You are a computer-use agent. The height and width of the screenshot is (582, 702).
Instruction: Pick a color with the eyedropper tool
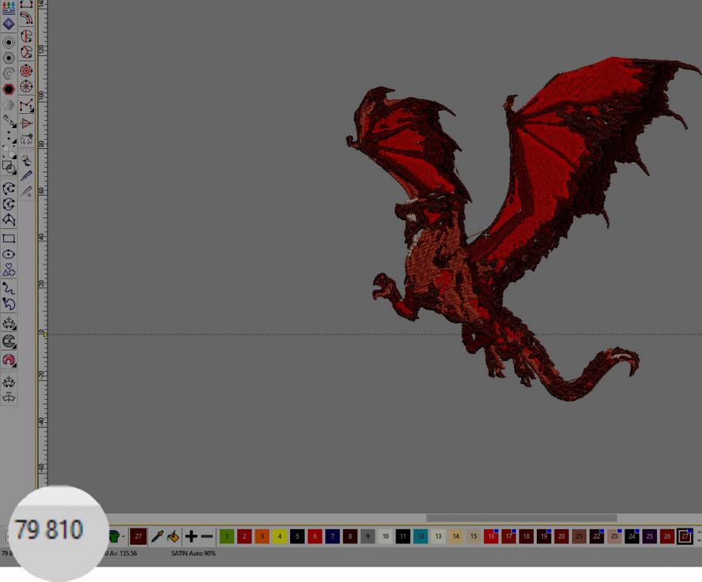click(157, 536)
